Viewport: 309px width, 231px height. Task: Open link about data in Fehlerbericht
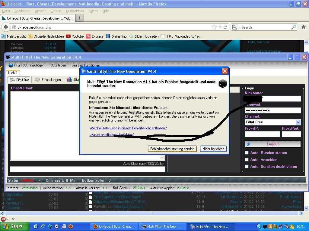tap(128, 128)
